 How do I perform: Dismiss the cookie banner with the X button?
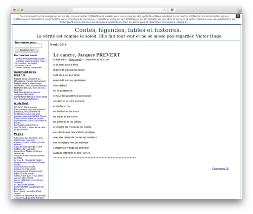(238, 16)
